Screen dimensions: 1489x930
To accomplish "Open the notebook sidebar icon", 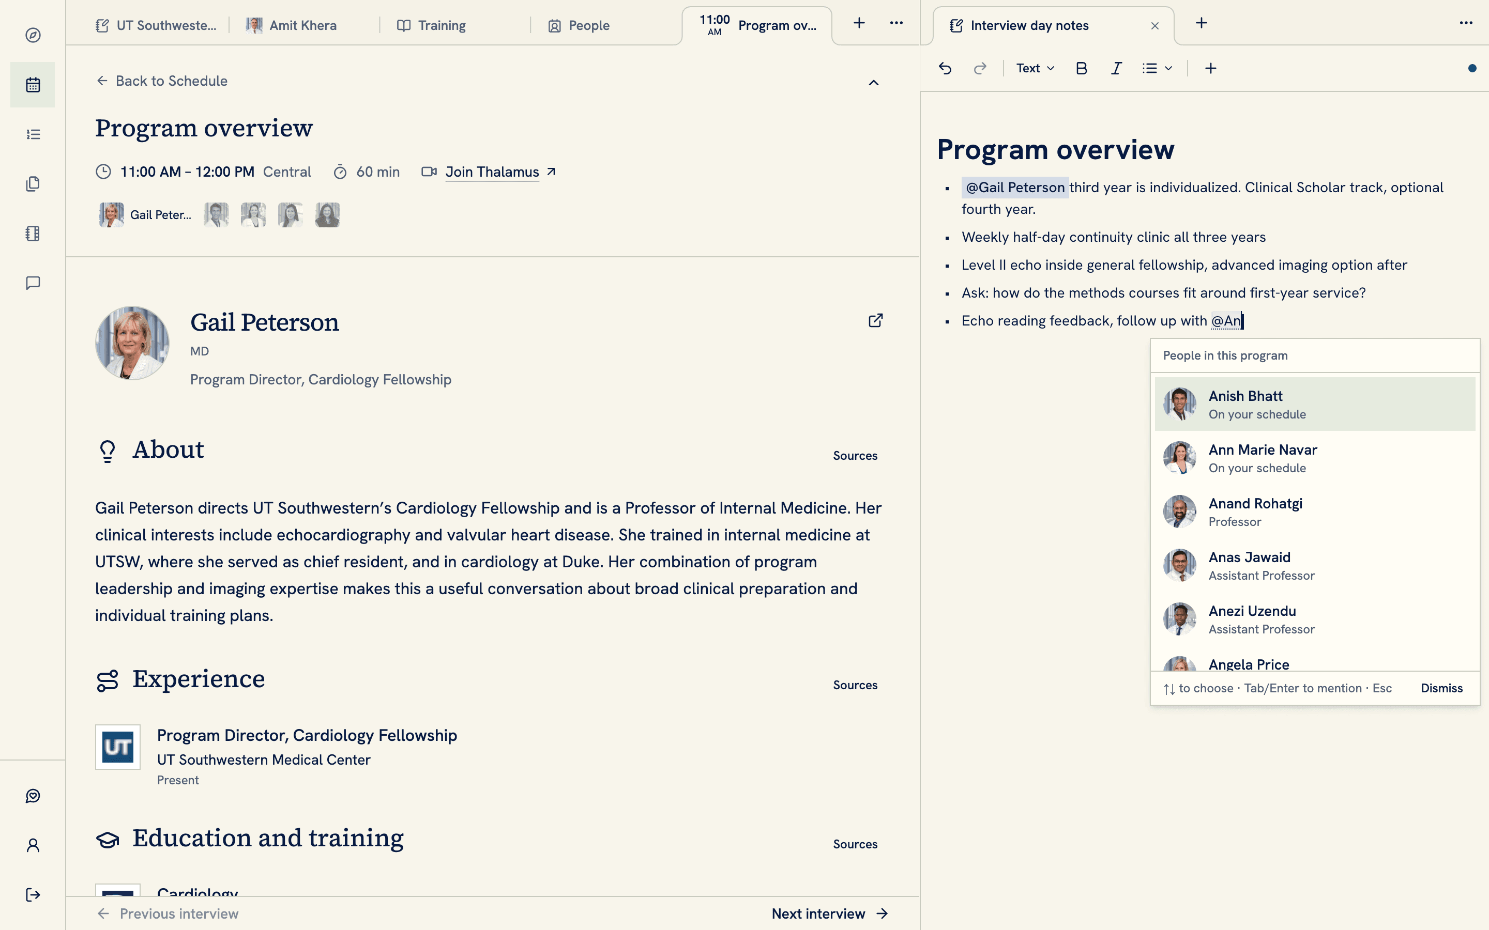I will [33, 233].
